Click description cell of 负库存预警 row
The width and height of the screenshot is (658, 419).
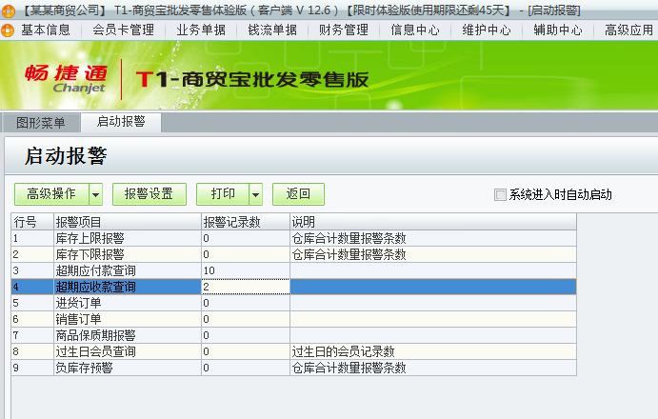(433, 368)
